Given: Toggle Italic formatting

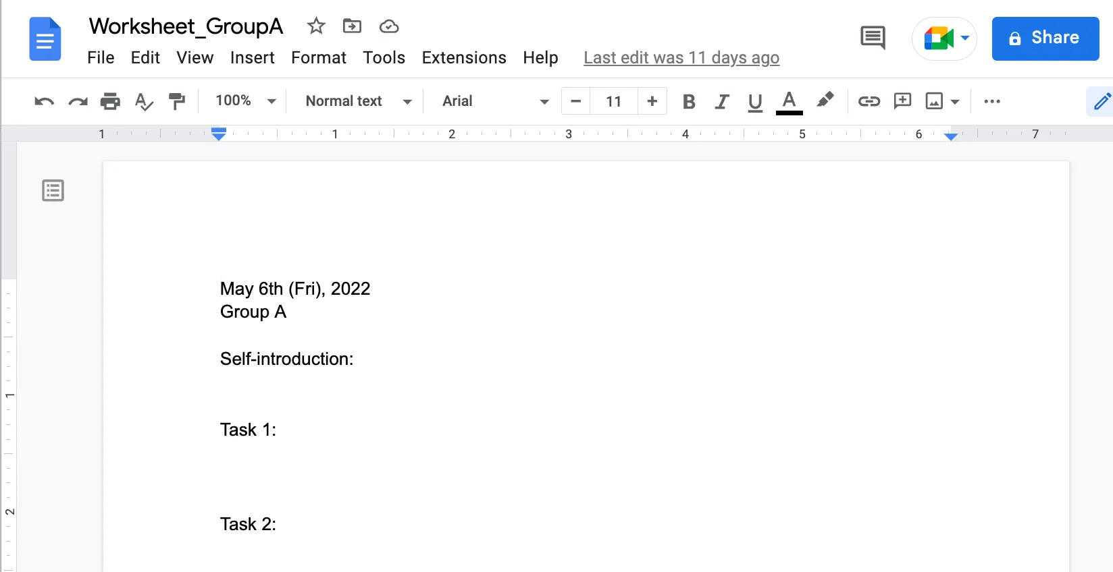Looking at the screenshot, I should pyautogui.click(x=722, y=101).
